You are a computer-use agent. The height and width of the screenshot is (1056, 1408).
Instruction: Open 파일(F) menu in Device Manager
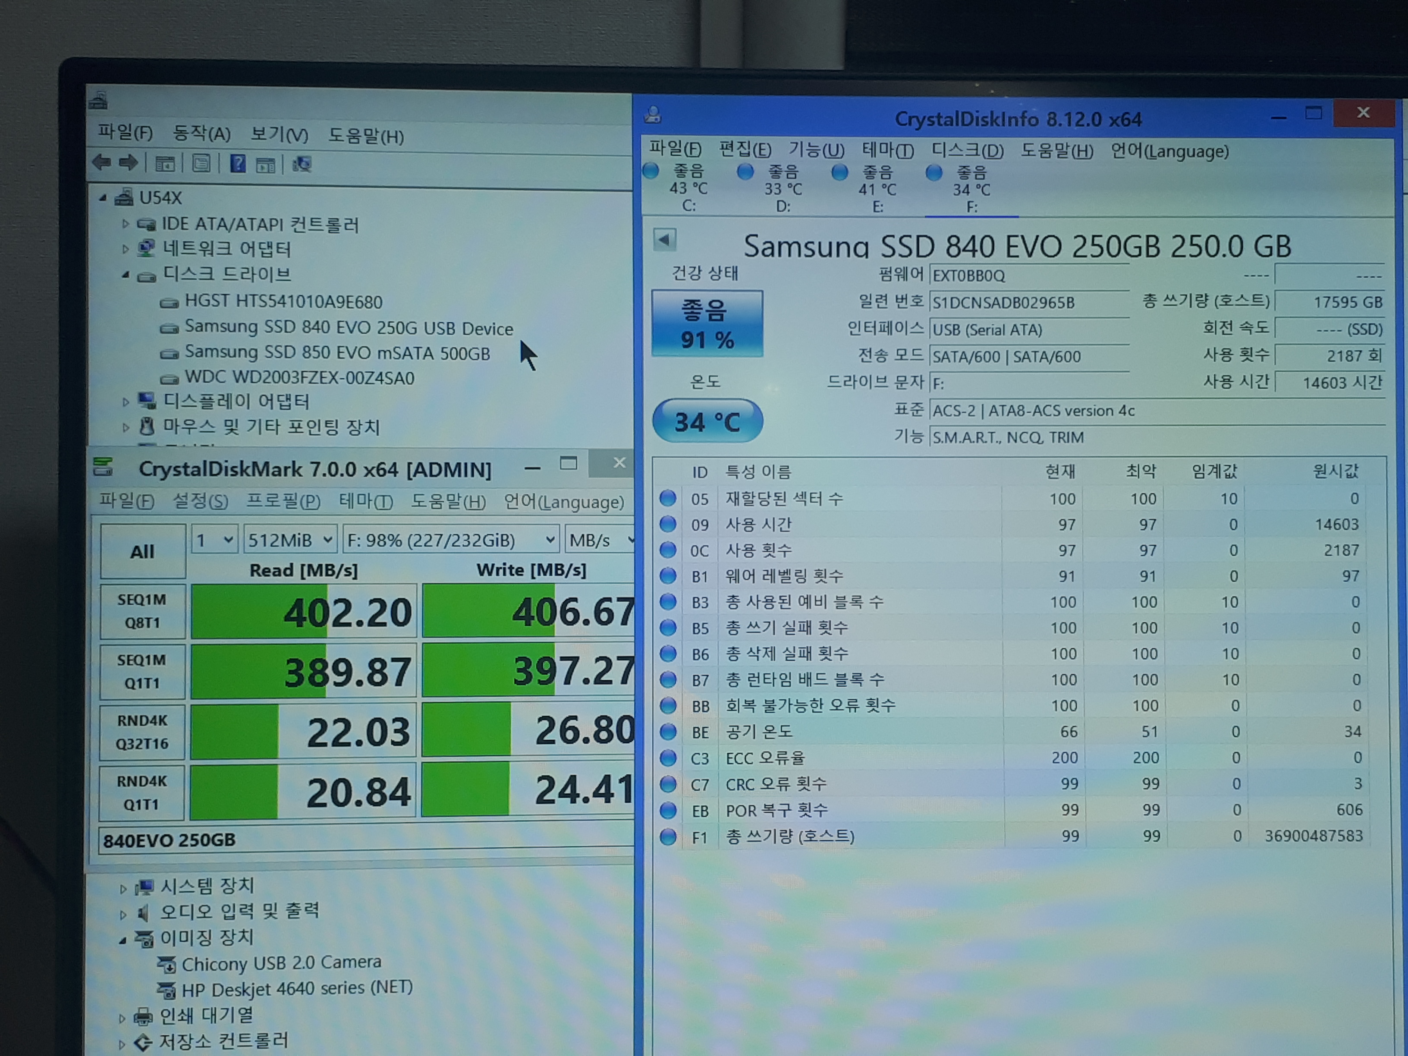tap(126, 132)
